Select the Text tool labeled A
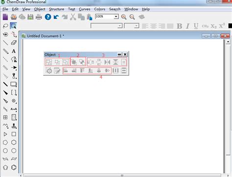 coord(14,51)
